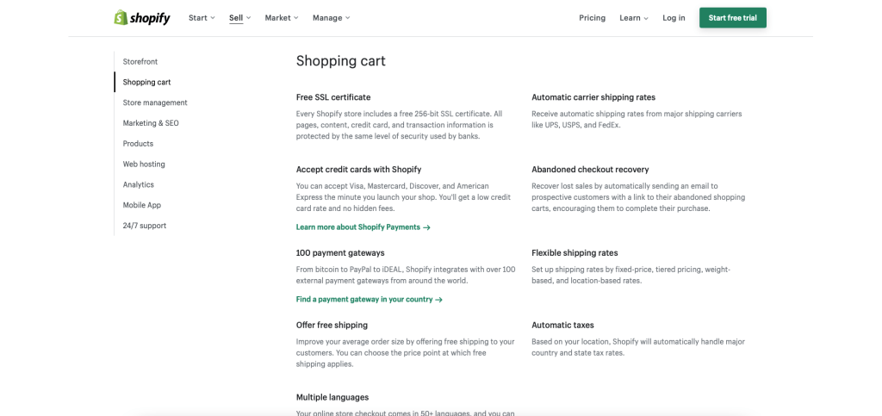Screen dimensions: 882x416
Task: Select Mobile App in sidebar
Action: [x=142, y=206]
